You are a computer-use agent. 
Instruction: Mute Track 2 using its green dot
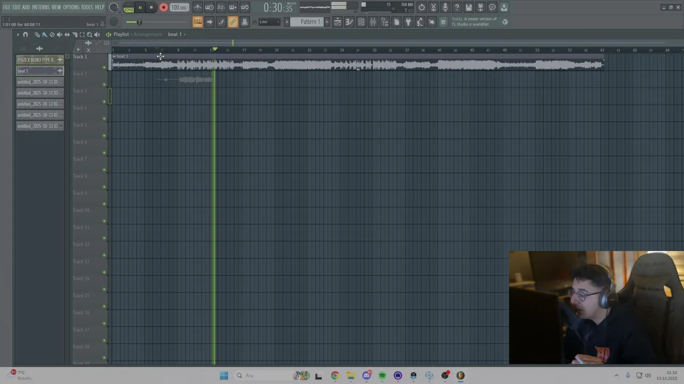[104, 84]
